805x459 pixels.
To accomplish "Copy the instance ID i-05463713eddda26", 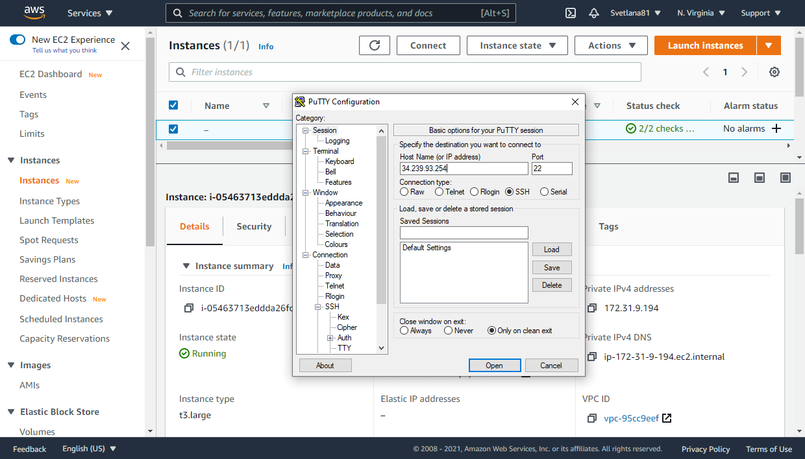I will point(189,308).
